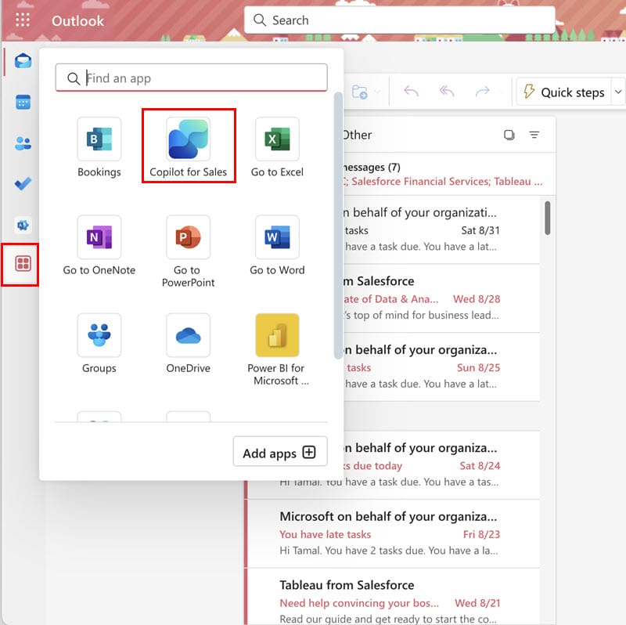Click the Add apps button
The width and height of the screenshot is (626, 625).
(280, 452)
